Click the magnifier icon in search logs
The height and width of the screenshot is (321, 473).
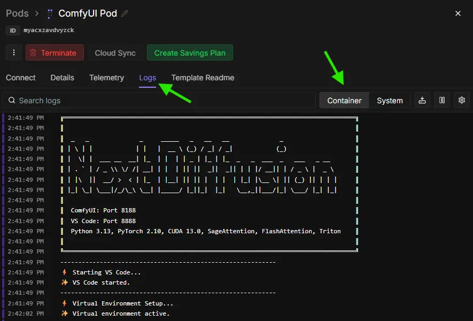pyautogui.click(x=11, y=101)
